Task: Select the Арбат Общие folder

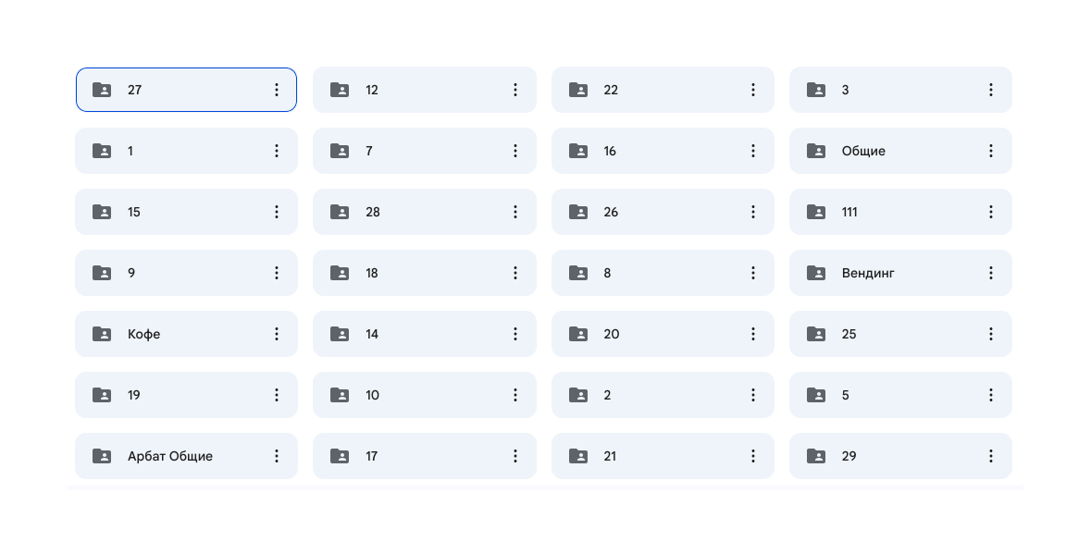Action: point(187,456)
